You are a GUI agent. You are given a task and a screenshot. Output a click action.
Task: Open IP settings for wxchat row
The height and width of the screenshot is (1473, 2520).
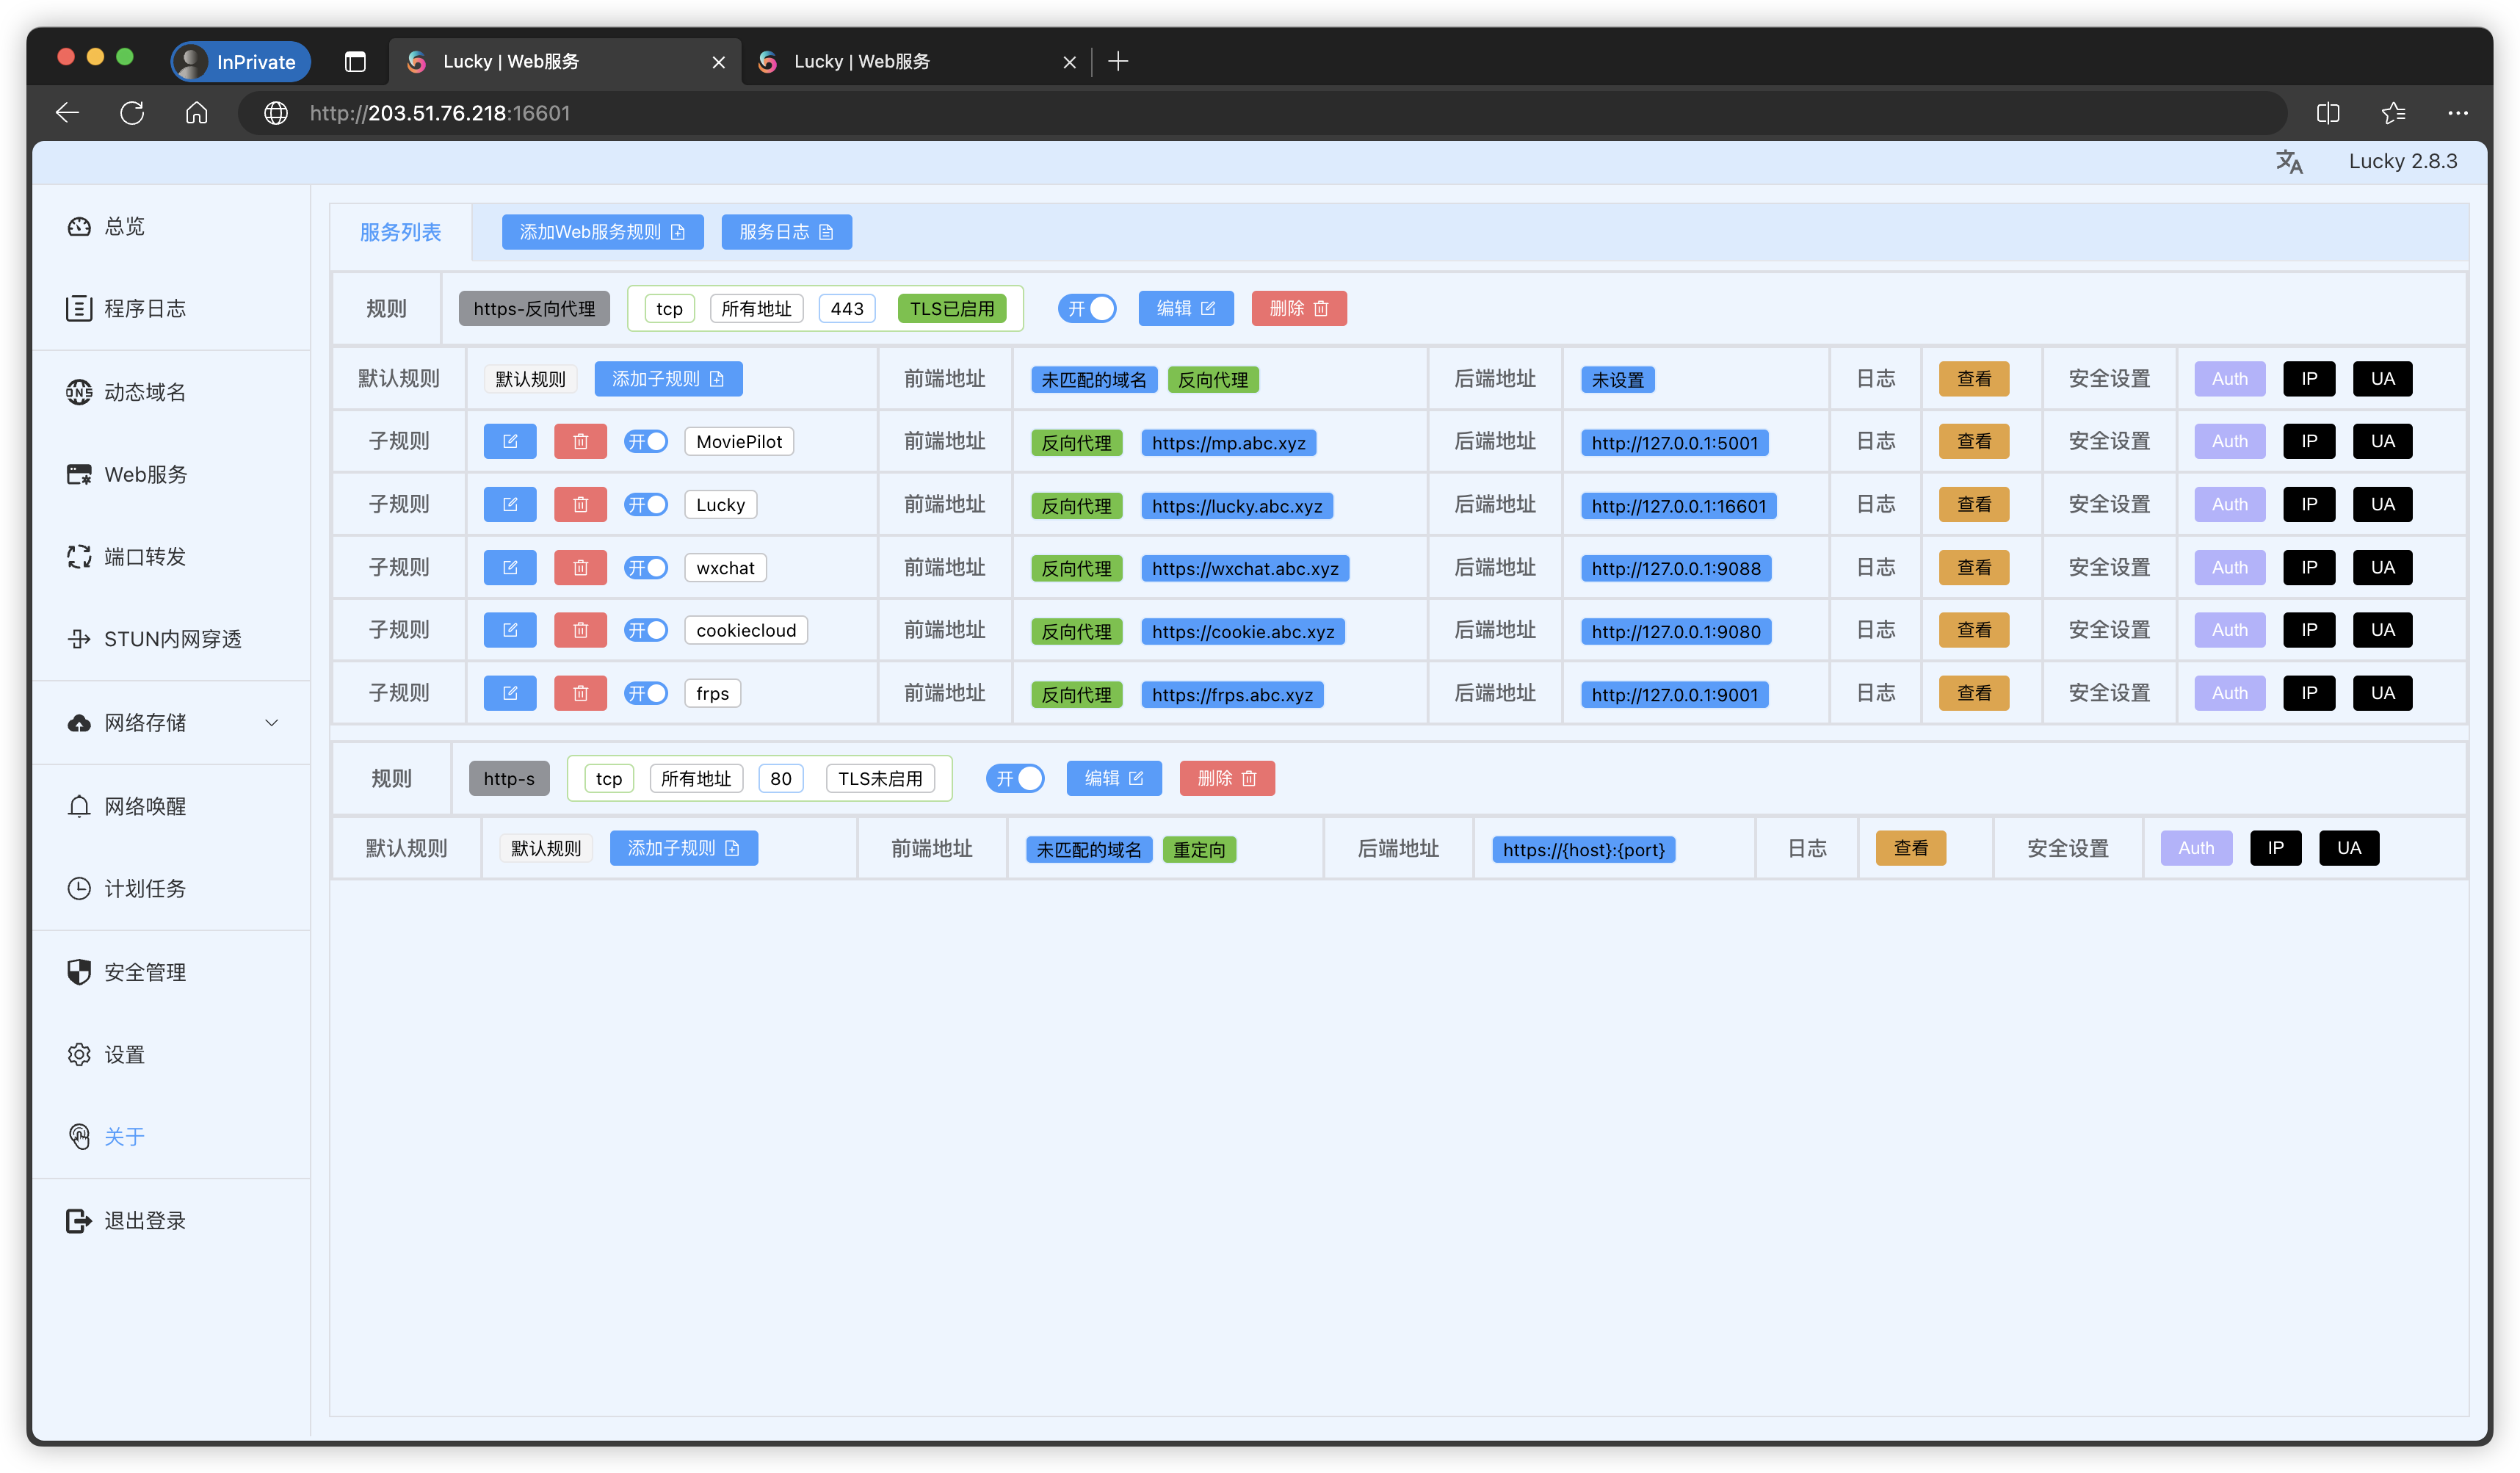[2308, 567]
